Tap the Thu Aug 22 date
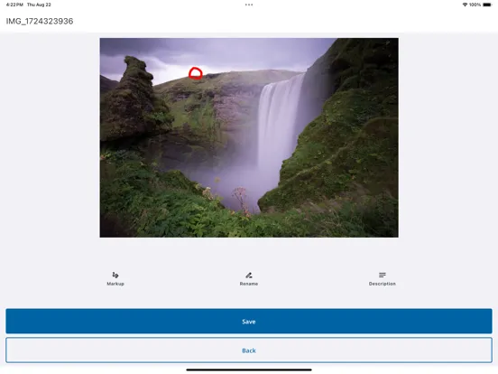This screenshot has width=498, height=374. pos(39,5)
